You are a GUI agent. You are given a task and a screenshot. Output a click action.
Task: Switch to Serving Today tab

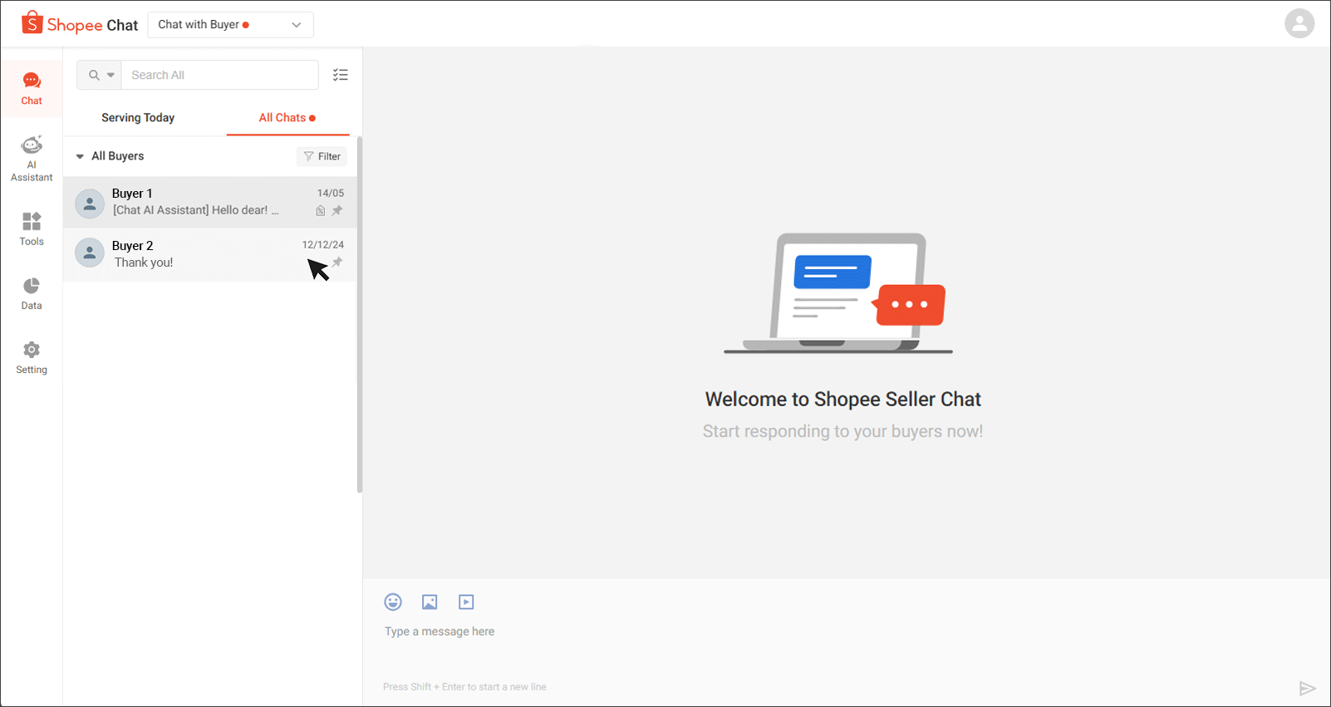point(138,118)
